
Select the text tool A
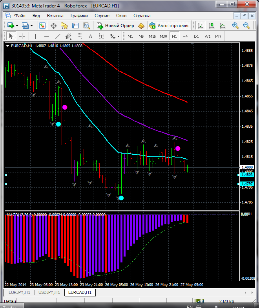[x=90, y=36]
